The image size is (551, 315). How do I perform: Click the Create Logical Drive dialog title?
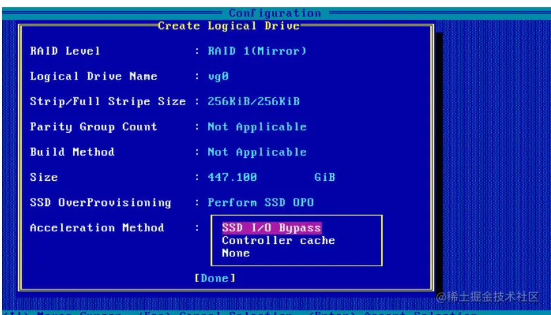click(229, 26)
